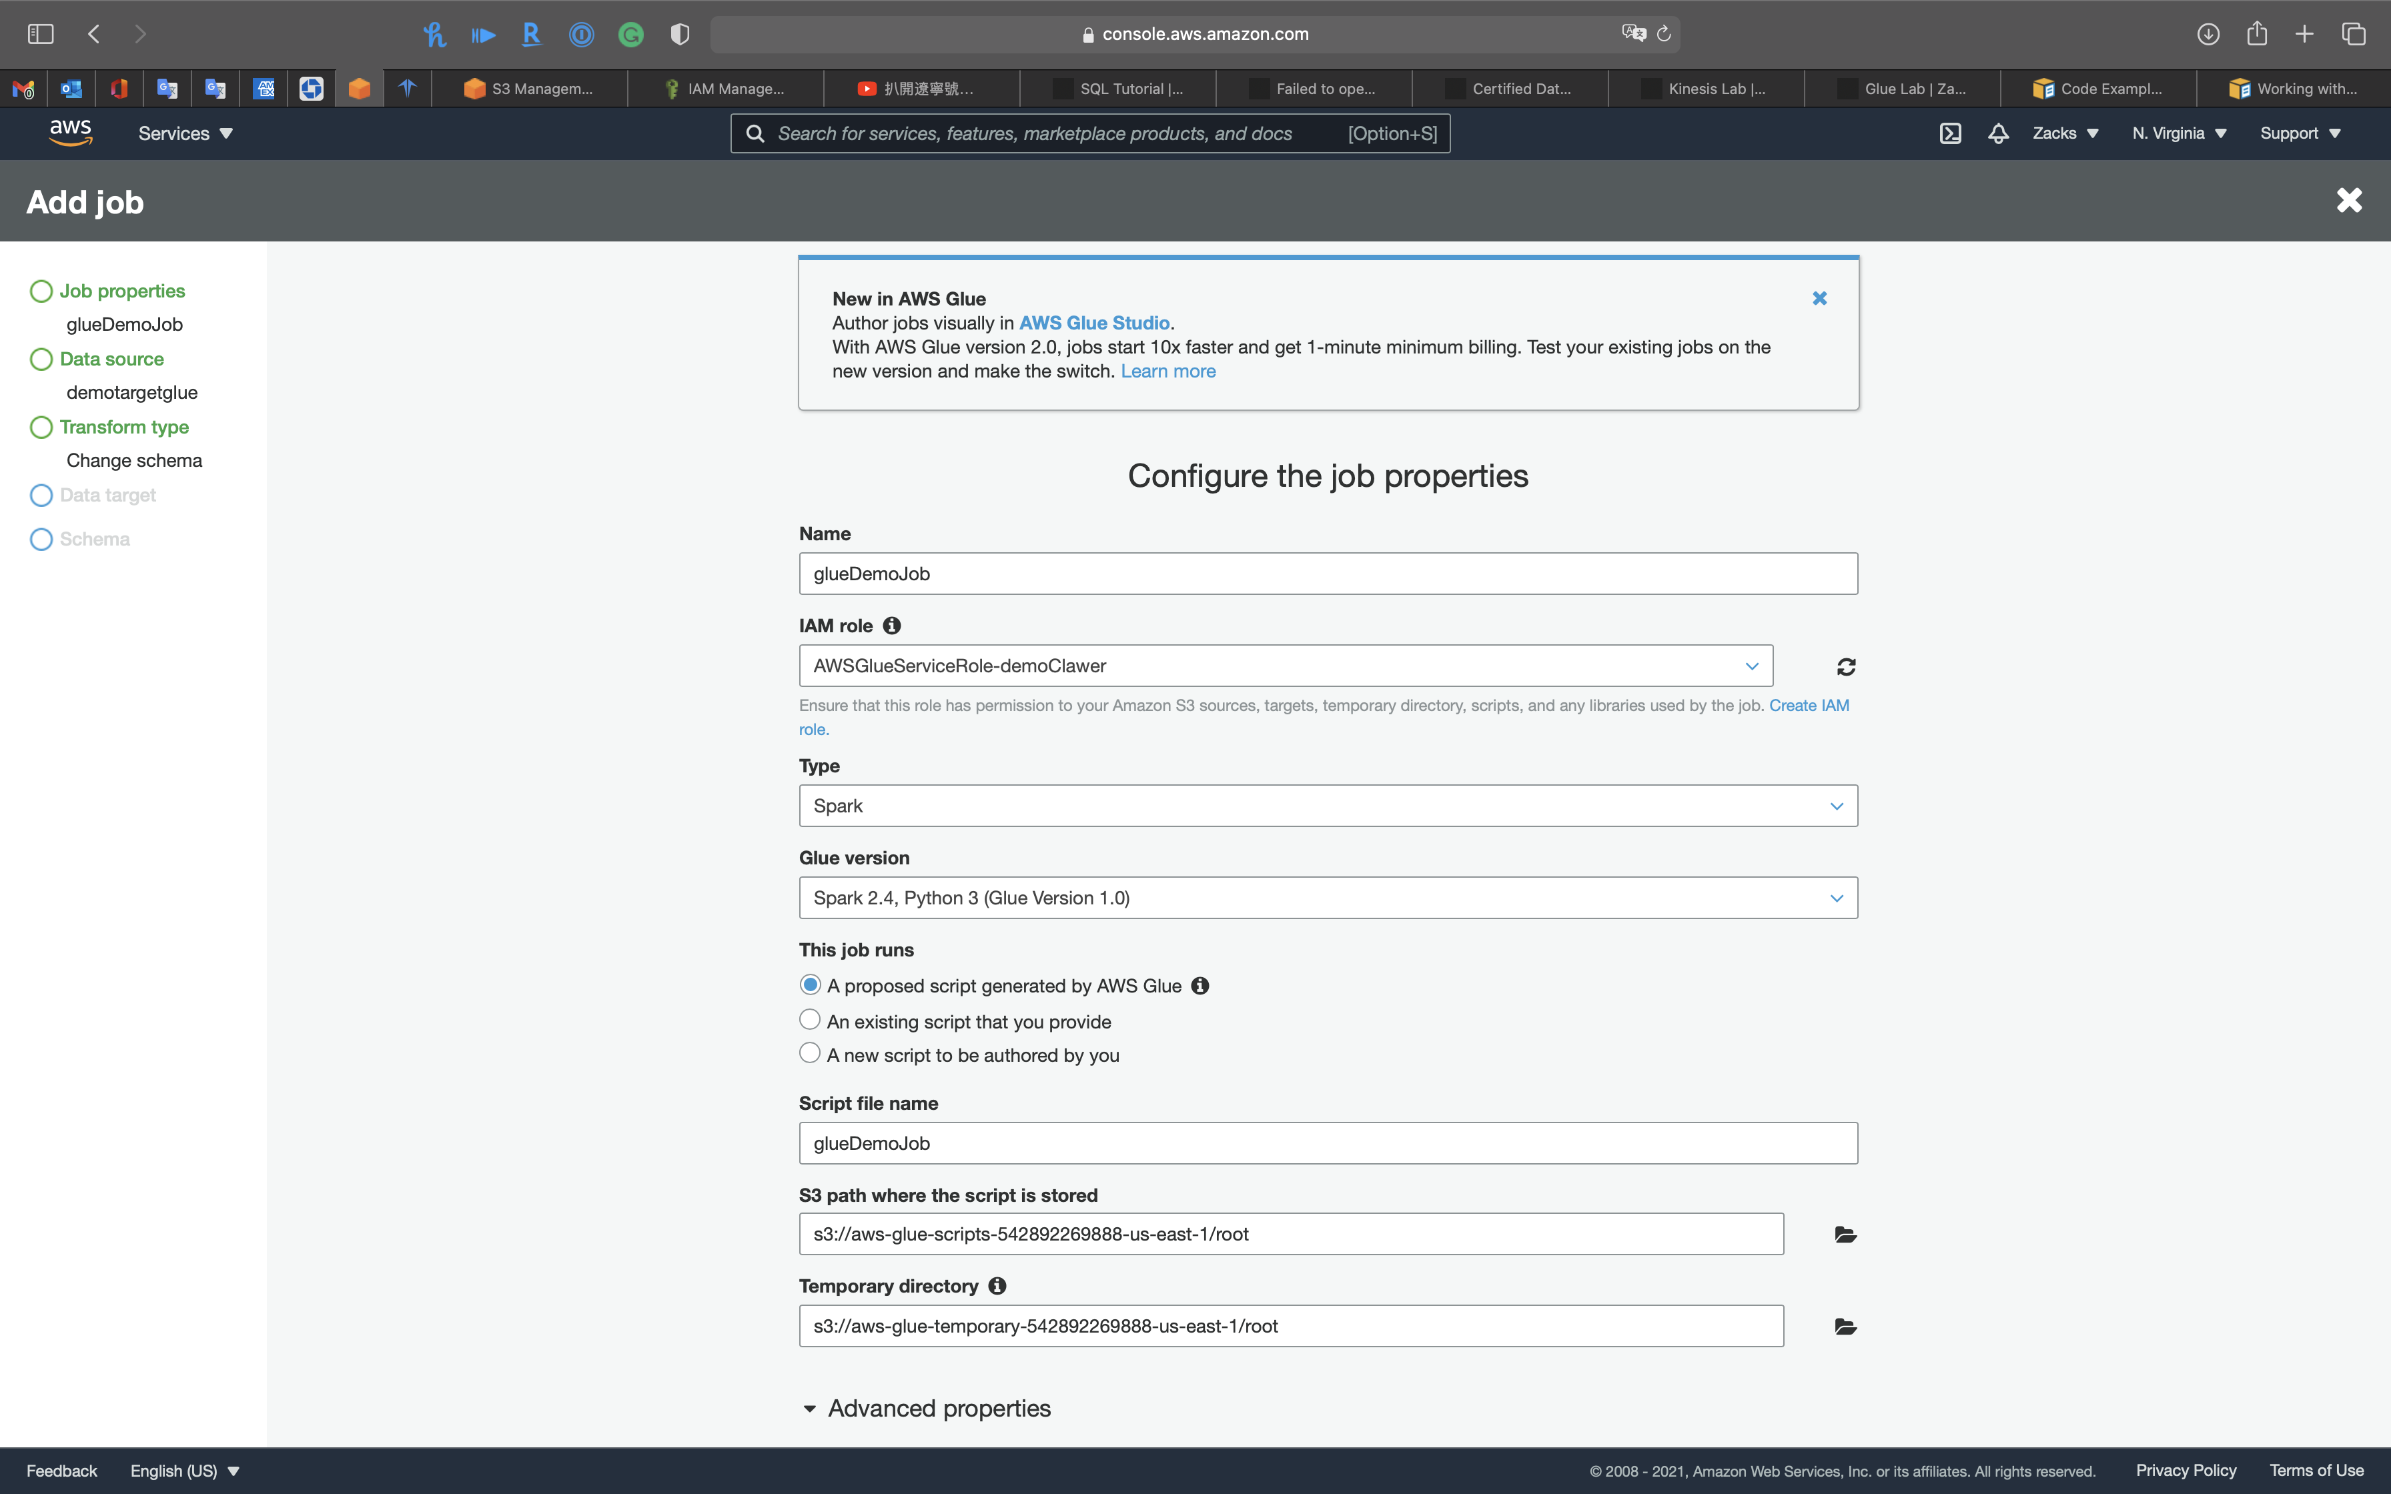
Task: Click into the Script file name field
Action: [x=1327, y=1143]
